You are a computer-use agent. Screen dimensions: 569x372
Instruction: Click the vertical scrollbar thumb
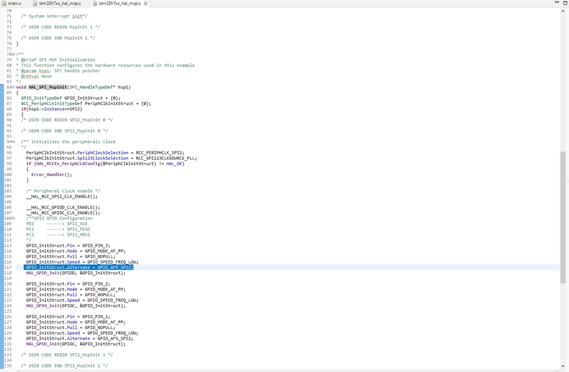[x=563, y=218]
